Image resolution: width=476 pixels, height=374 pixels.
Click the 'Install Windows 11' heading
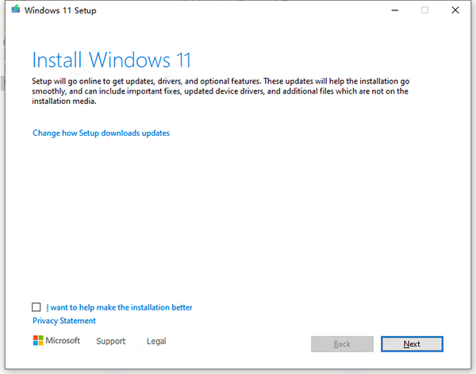point(112,60)
